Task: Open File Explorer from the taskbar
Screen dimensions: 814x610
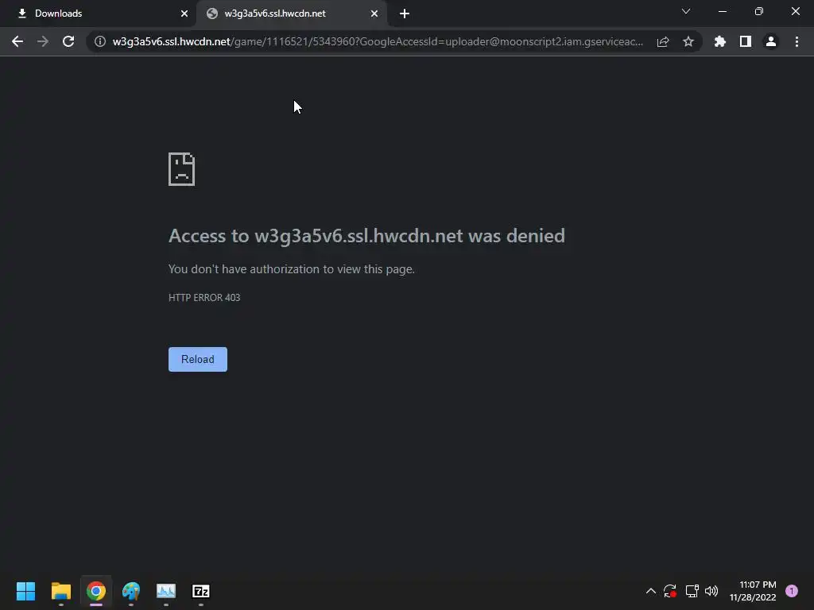Action: click(x=60, y=591)
